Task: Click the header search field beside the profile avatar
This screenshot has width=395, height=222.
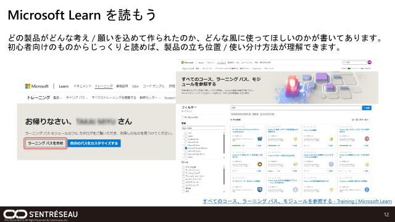Action: (x=355, y=62)
